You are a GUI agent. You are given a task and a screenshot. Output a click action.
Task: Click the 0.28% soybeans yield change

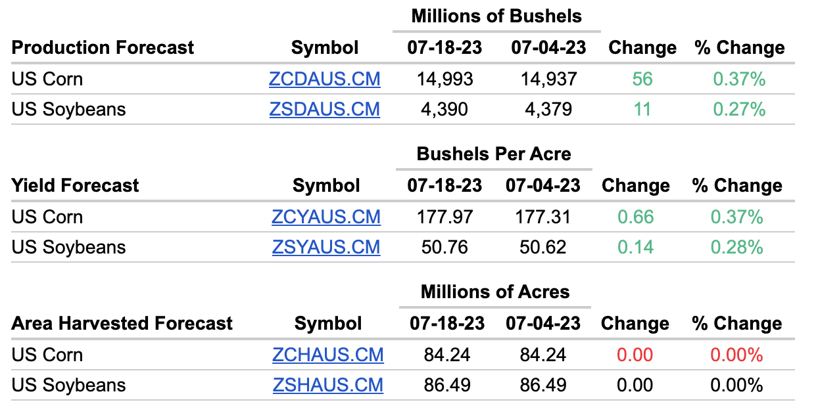(736, 247)
